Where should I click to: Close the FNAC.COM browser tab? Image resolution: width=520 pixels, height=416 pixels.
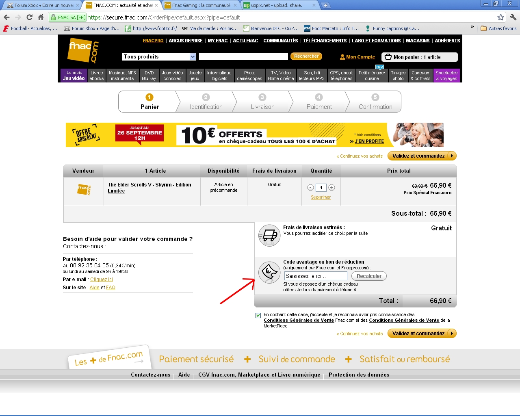pyautogui.click(x=156, y=5)
